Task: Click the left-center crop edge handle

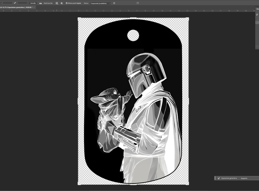Action: pyautogui.click(x=78, y=101)
